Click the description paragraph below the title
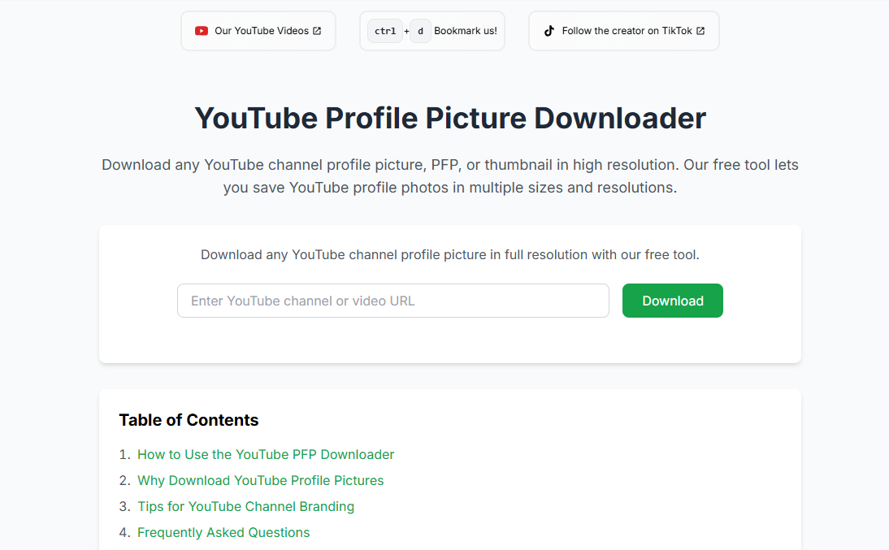889x550 pixels. click(x=450, y=176)
